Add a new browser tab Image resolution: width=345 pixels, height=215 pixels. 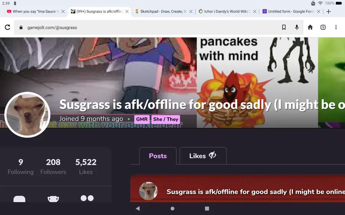click(329, 11)
